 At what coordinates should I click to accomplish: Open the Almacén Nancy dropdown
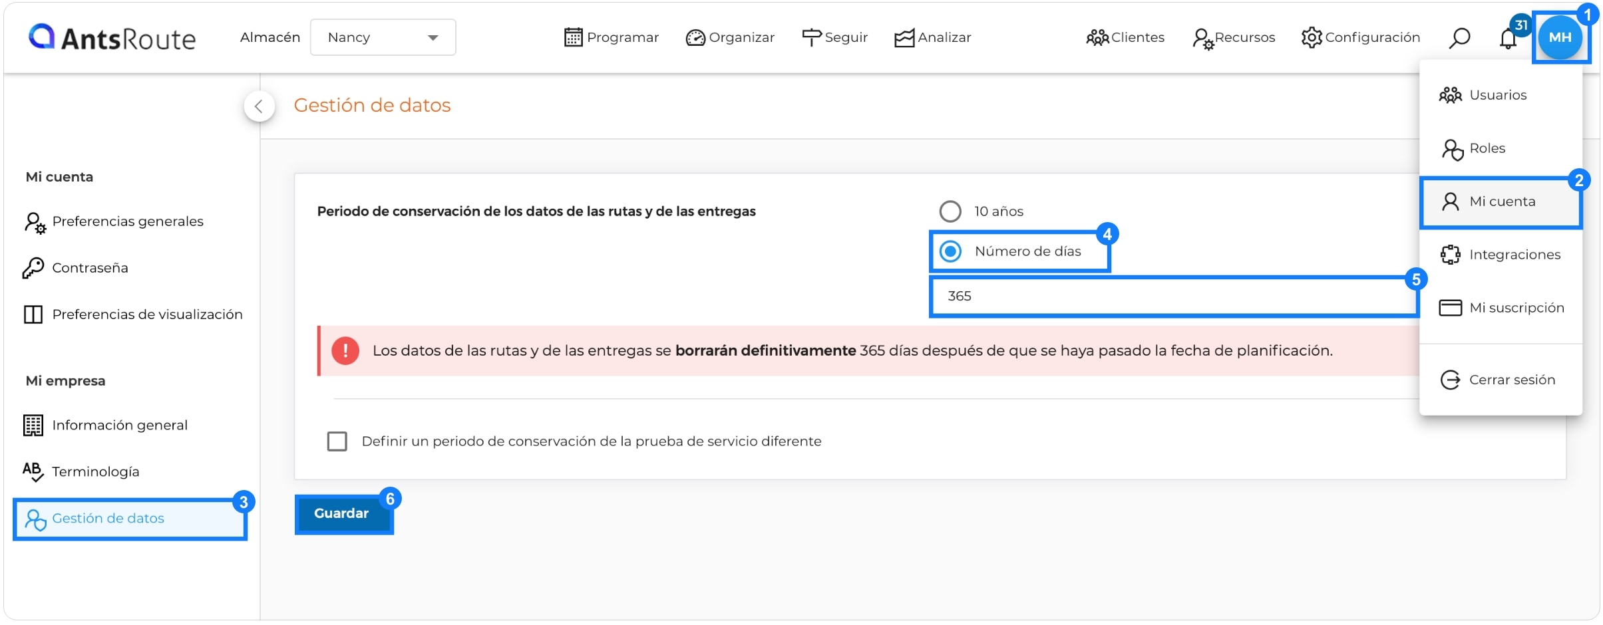[x=383, y=37]
